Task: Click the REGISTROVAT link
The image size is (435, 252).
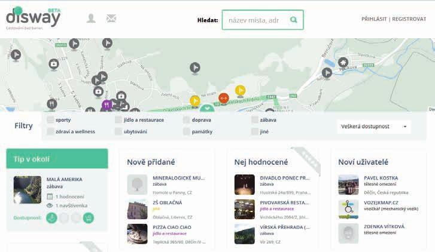Action: point(409,19)
